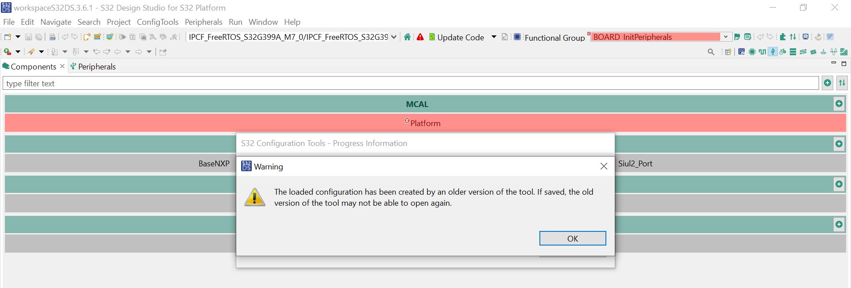This screenshot has height=288, width=851.
Task: Open the search icon in the config toolbar
Action: 711,52
